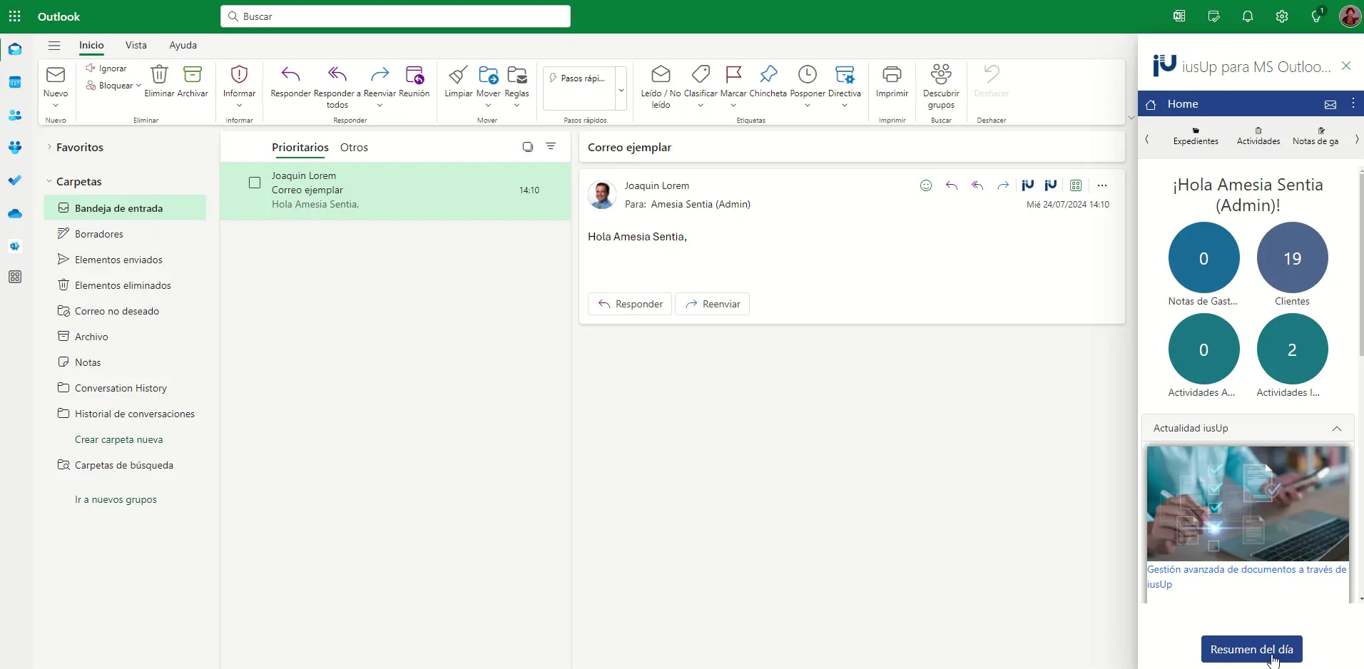Add an emoji reaction to the message
Viewport: 1364px width, 669px height.
(x=926, y=185)
